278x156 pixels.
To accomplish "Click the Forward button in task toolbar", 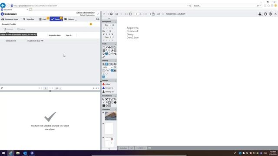I will [9, 29].
